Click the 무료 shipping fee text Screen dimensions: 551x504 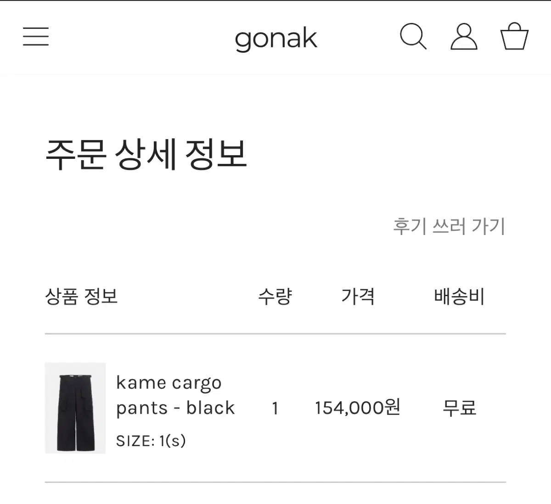pos(459,408)
